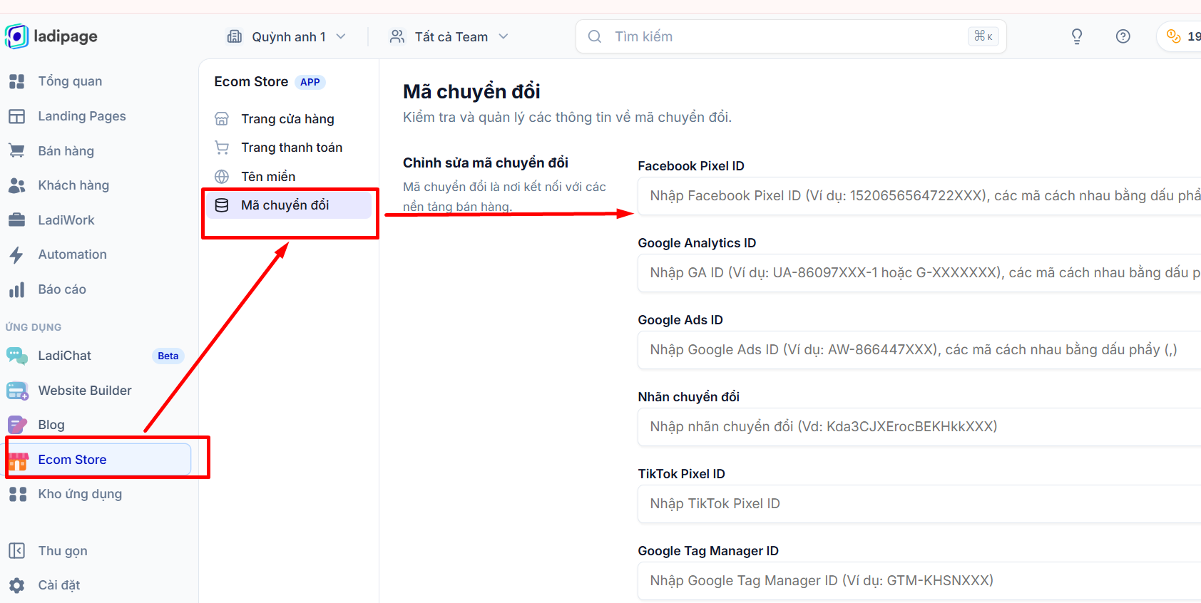
Task: Focus the Facebook Pixel ID field
Action: point(919,196)
